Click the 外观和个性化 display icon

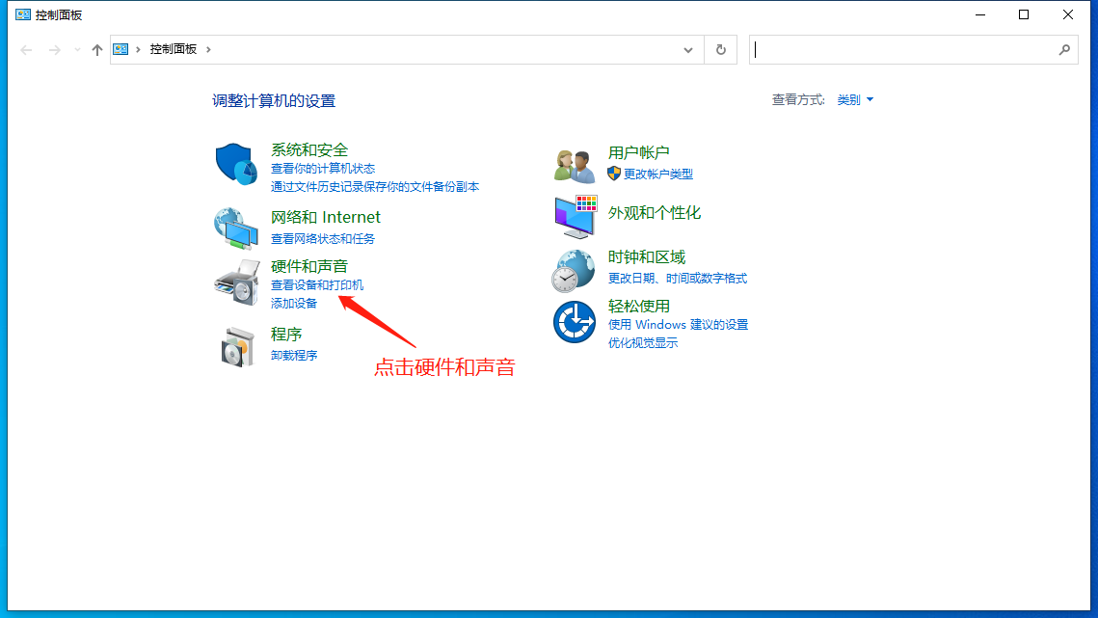point(574,217)
